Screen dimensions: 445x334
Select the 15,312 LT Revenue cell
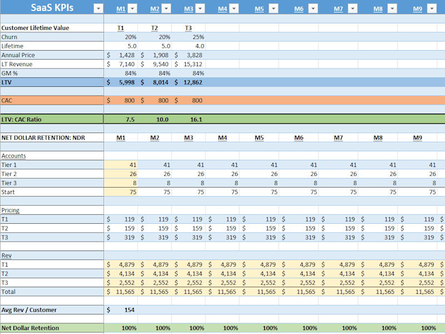coord(189,64)
